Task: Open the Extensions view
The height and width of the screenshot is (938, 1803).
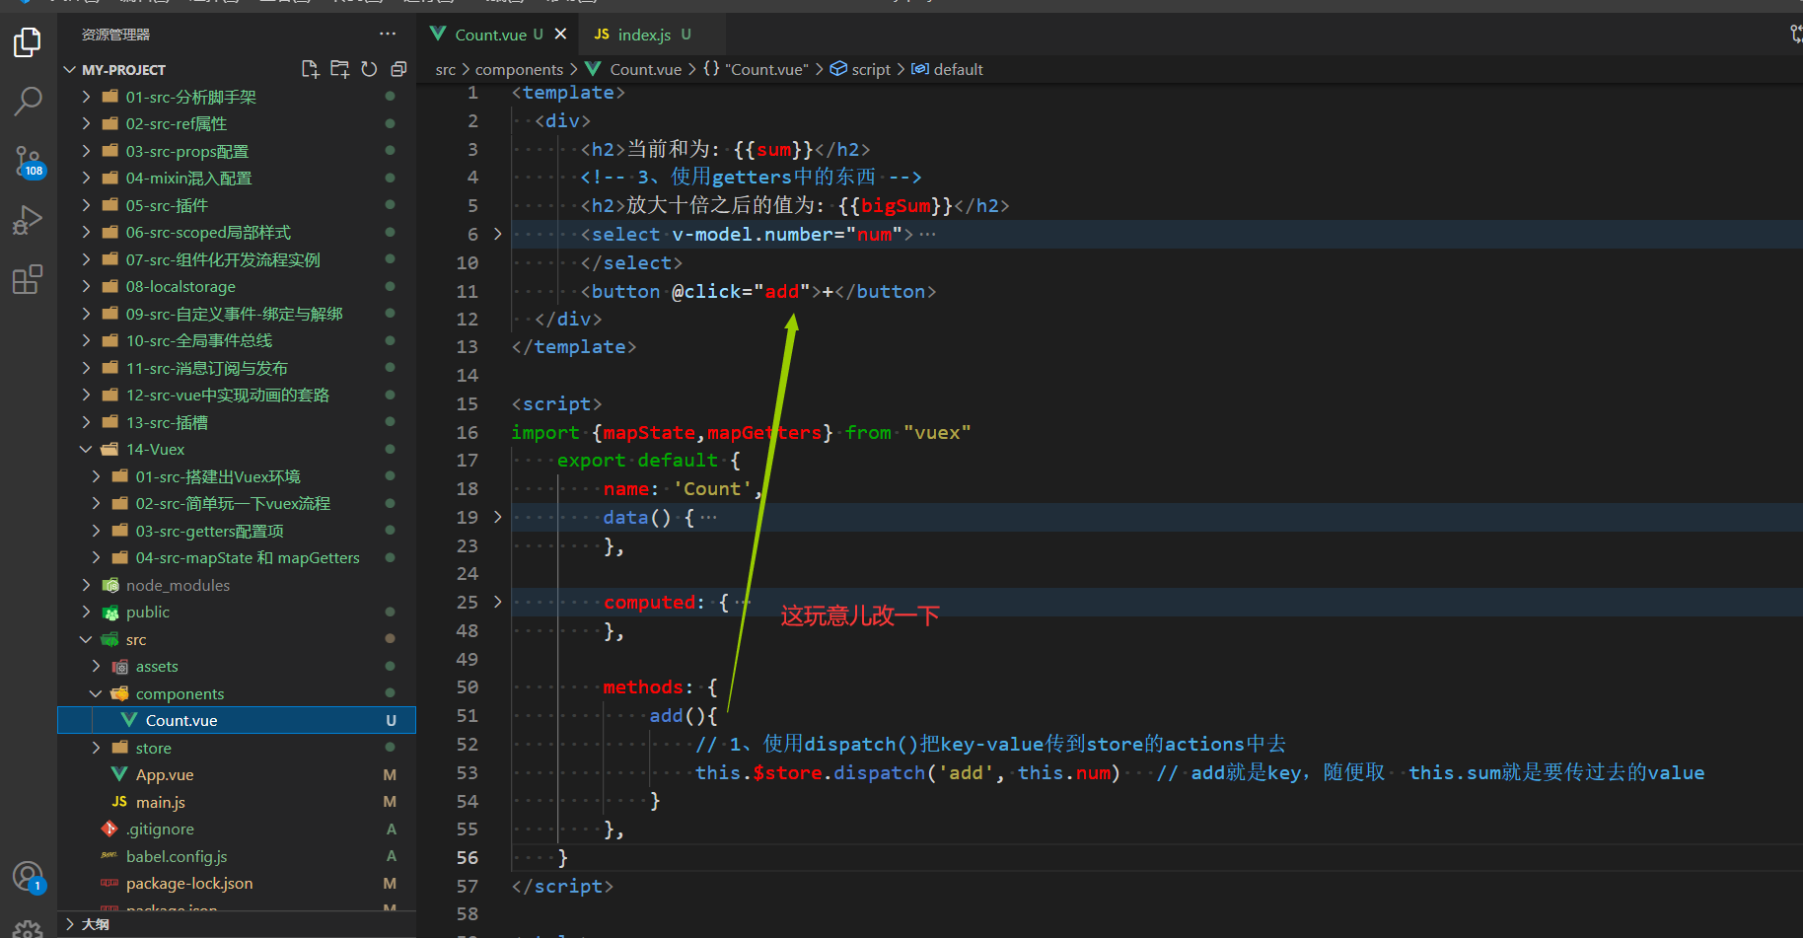Action: point(28,279)
